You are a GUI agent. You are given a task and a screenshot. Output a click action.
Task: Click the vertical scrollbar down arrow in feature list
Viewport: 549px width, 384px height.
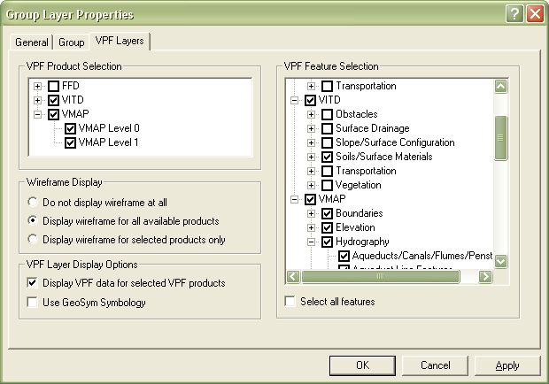tap(500, 261)
